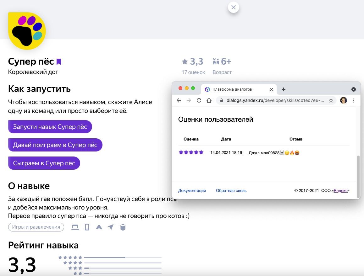Click the star rating 3,3 icon
The image size is (364, 276).
click(x=185, y=61)
